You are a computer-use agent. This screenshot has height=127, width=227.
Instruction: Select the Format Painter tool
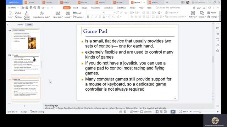(x=27, y=16)
